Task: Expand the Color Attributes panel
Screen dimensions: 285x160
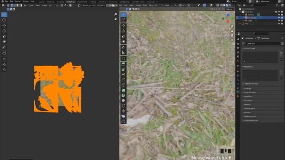Action: pos(250,92)
